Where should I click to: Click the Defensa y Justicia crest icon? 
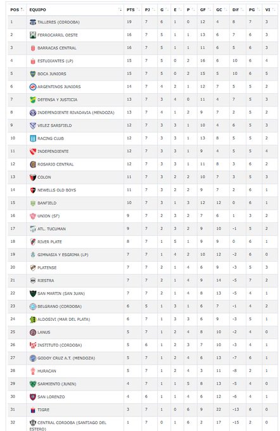click(x=33, y=100)
